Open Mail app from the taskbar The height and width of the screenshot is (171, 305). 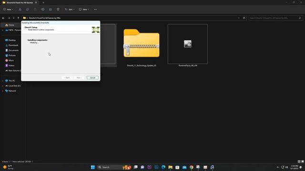[184, 167]
